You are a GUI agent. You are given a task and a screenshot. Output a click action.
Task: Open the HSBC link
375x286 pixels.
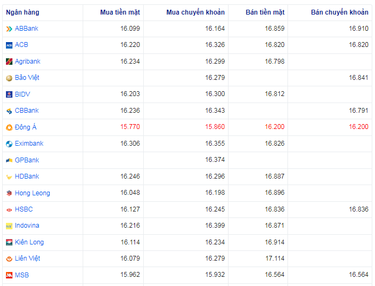click(24, 209)
